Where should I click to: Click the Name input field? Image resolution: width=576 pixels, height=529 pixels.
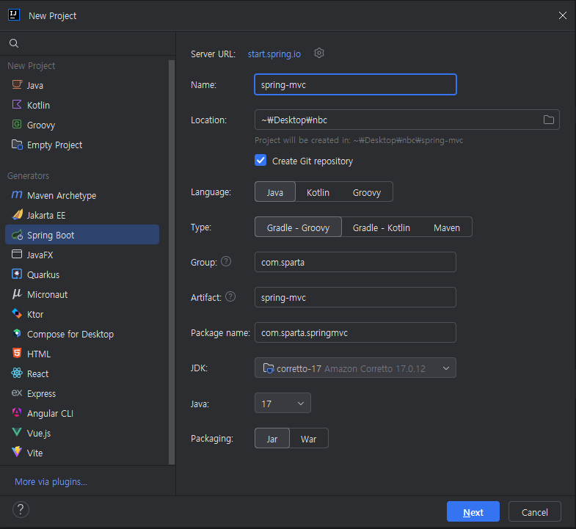356,84
